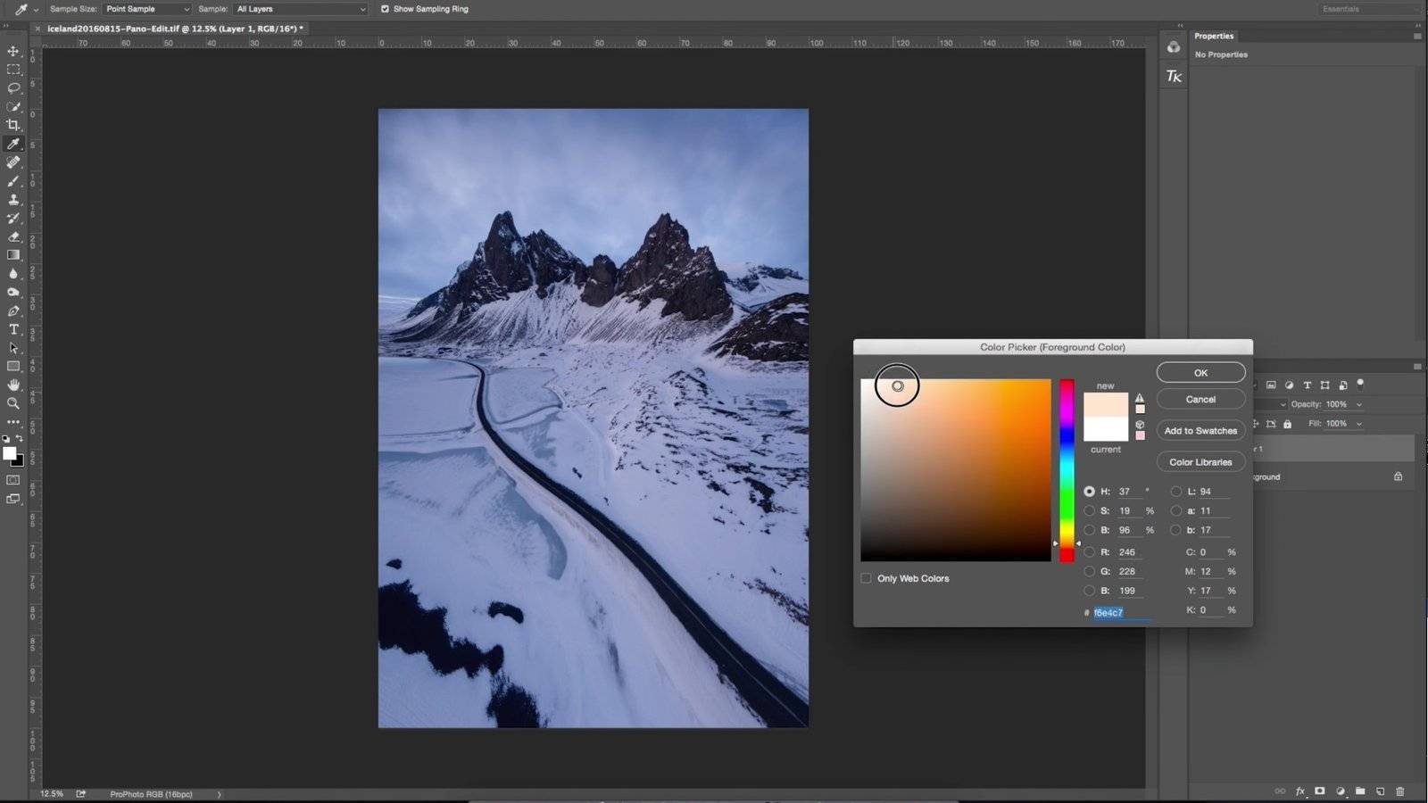Expand the layer Opacity dropdown arrow
The width and height of the screenshot is (1428, 803).
[1359, 404]
